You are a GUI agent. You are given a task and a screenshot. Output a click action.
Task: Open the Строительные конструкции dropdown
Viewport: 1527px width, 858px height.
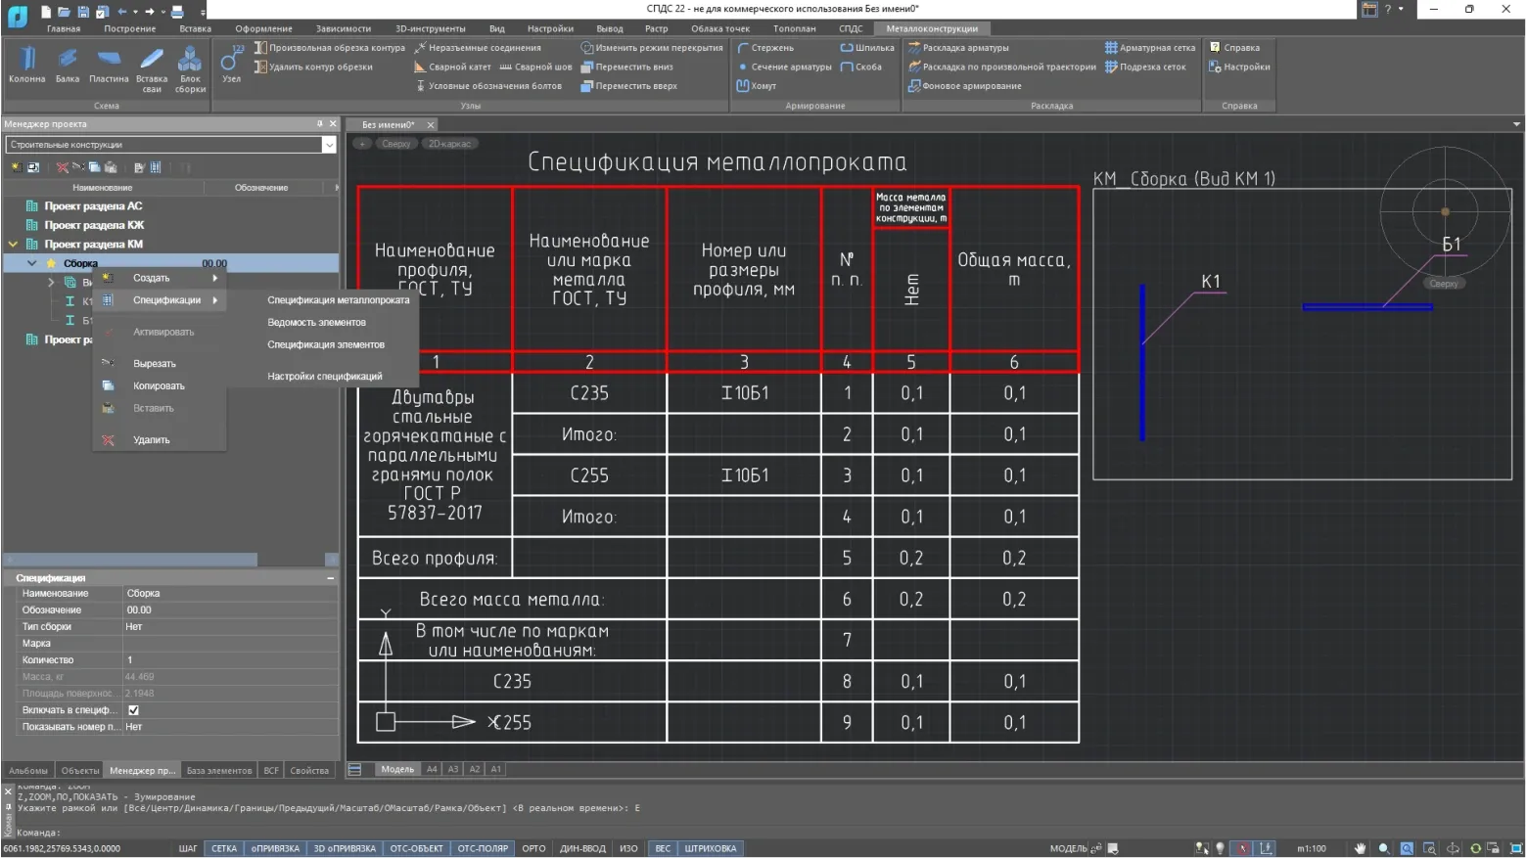tap(329, 145)
